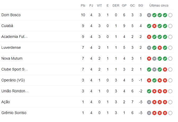Screen dimensions: 178x122
Task: Click Academia Fut's red loss icon
Action: (149, 37)
